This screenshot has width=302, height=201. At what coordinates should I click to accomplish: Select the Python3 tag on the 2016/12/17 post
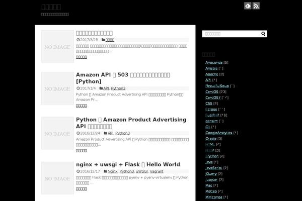(126, 171)
